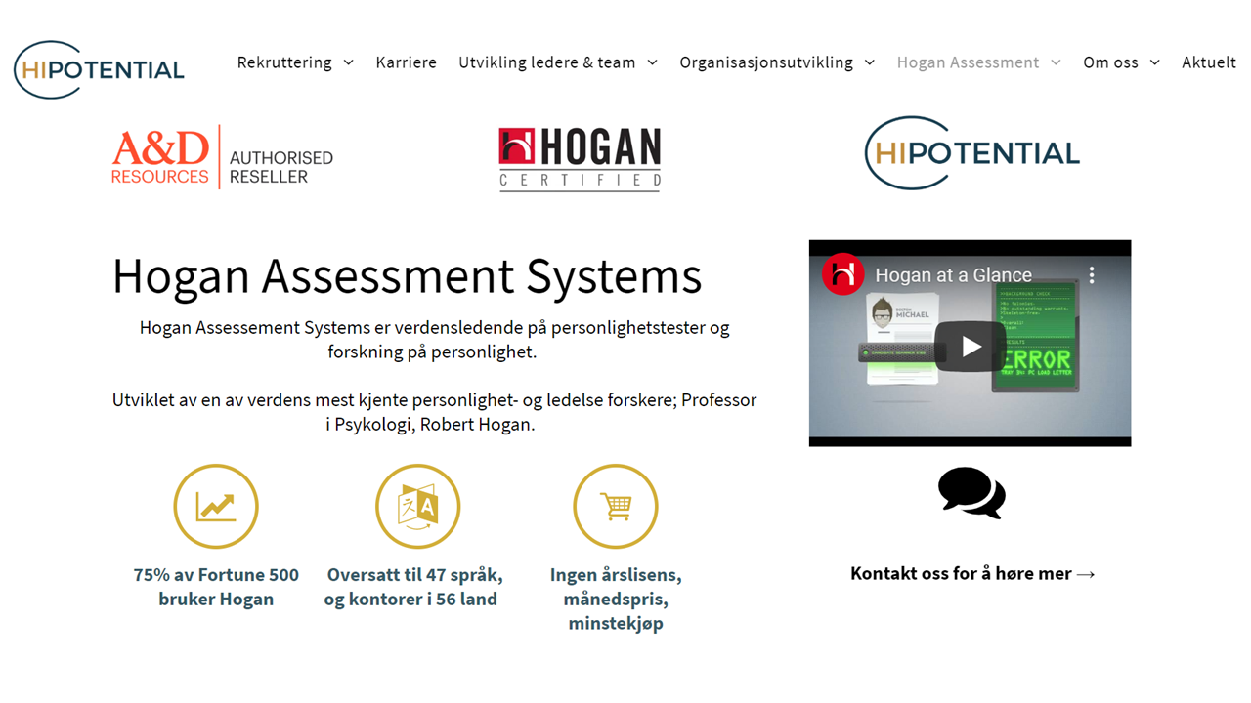Viewport: 1251px width, 703px height.
Task: Open the Aktuelt page from the menu
Action: tap(1209, 62)
